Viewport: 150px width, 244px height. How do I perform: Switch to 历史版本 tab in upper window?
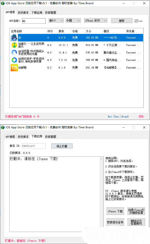[x=23, y=13]
